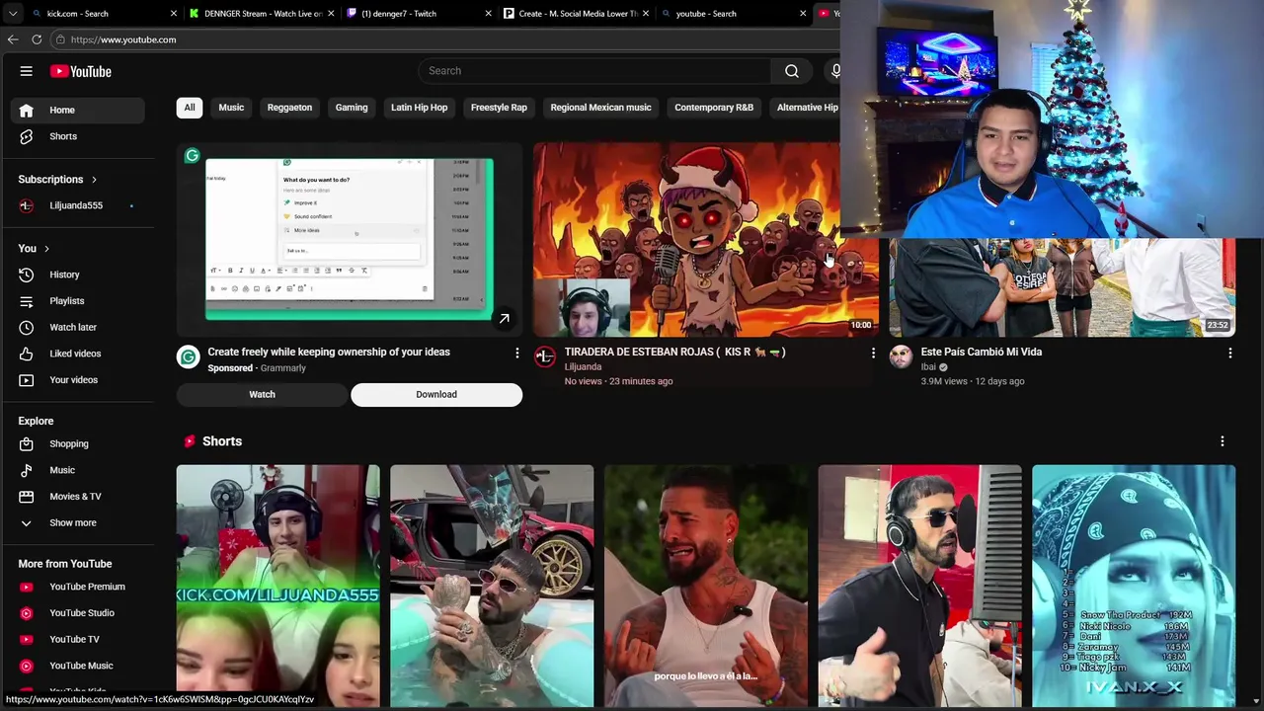
Task: Play the Tiradera de Esteban Rojas thumbnail
Action: click(x=706, y=240)
